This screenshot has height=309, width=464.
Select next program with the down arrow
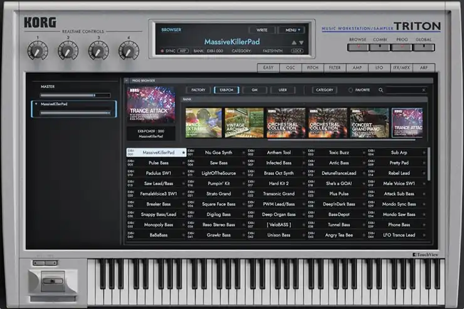[301, 43]
